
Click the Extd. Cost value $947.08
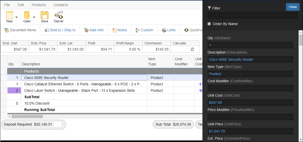[15, 49]
